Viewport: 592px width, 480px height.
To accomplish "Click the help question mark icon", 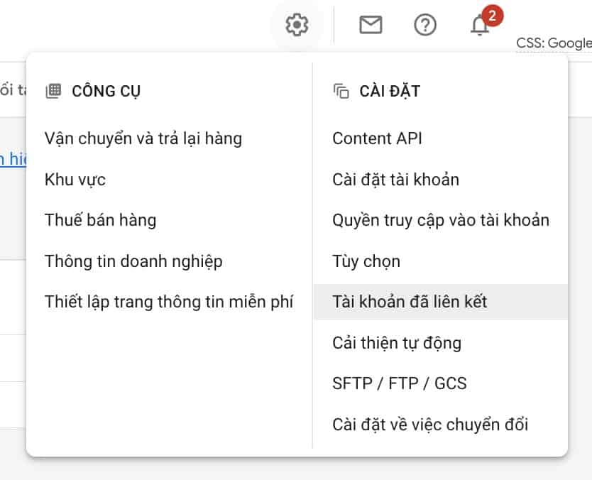I will 424,26.
